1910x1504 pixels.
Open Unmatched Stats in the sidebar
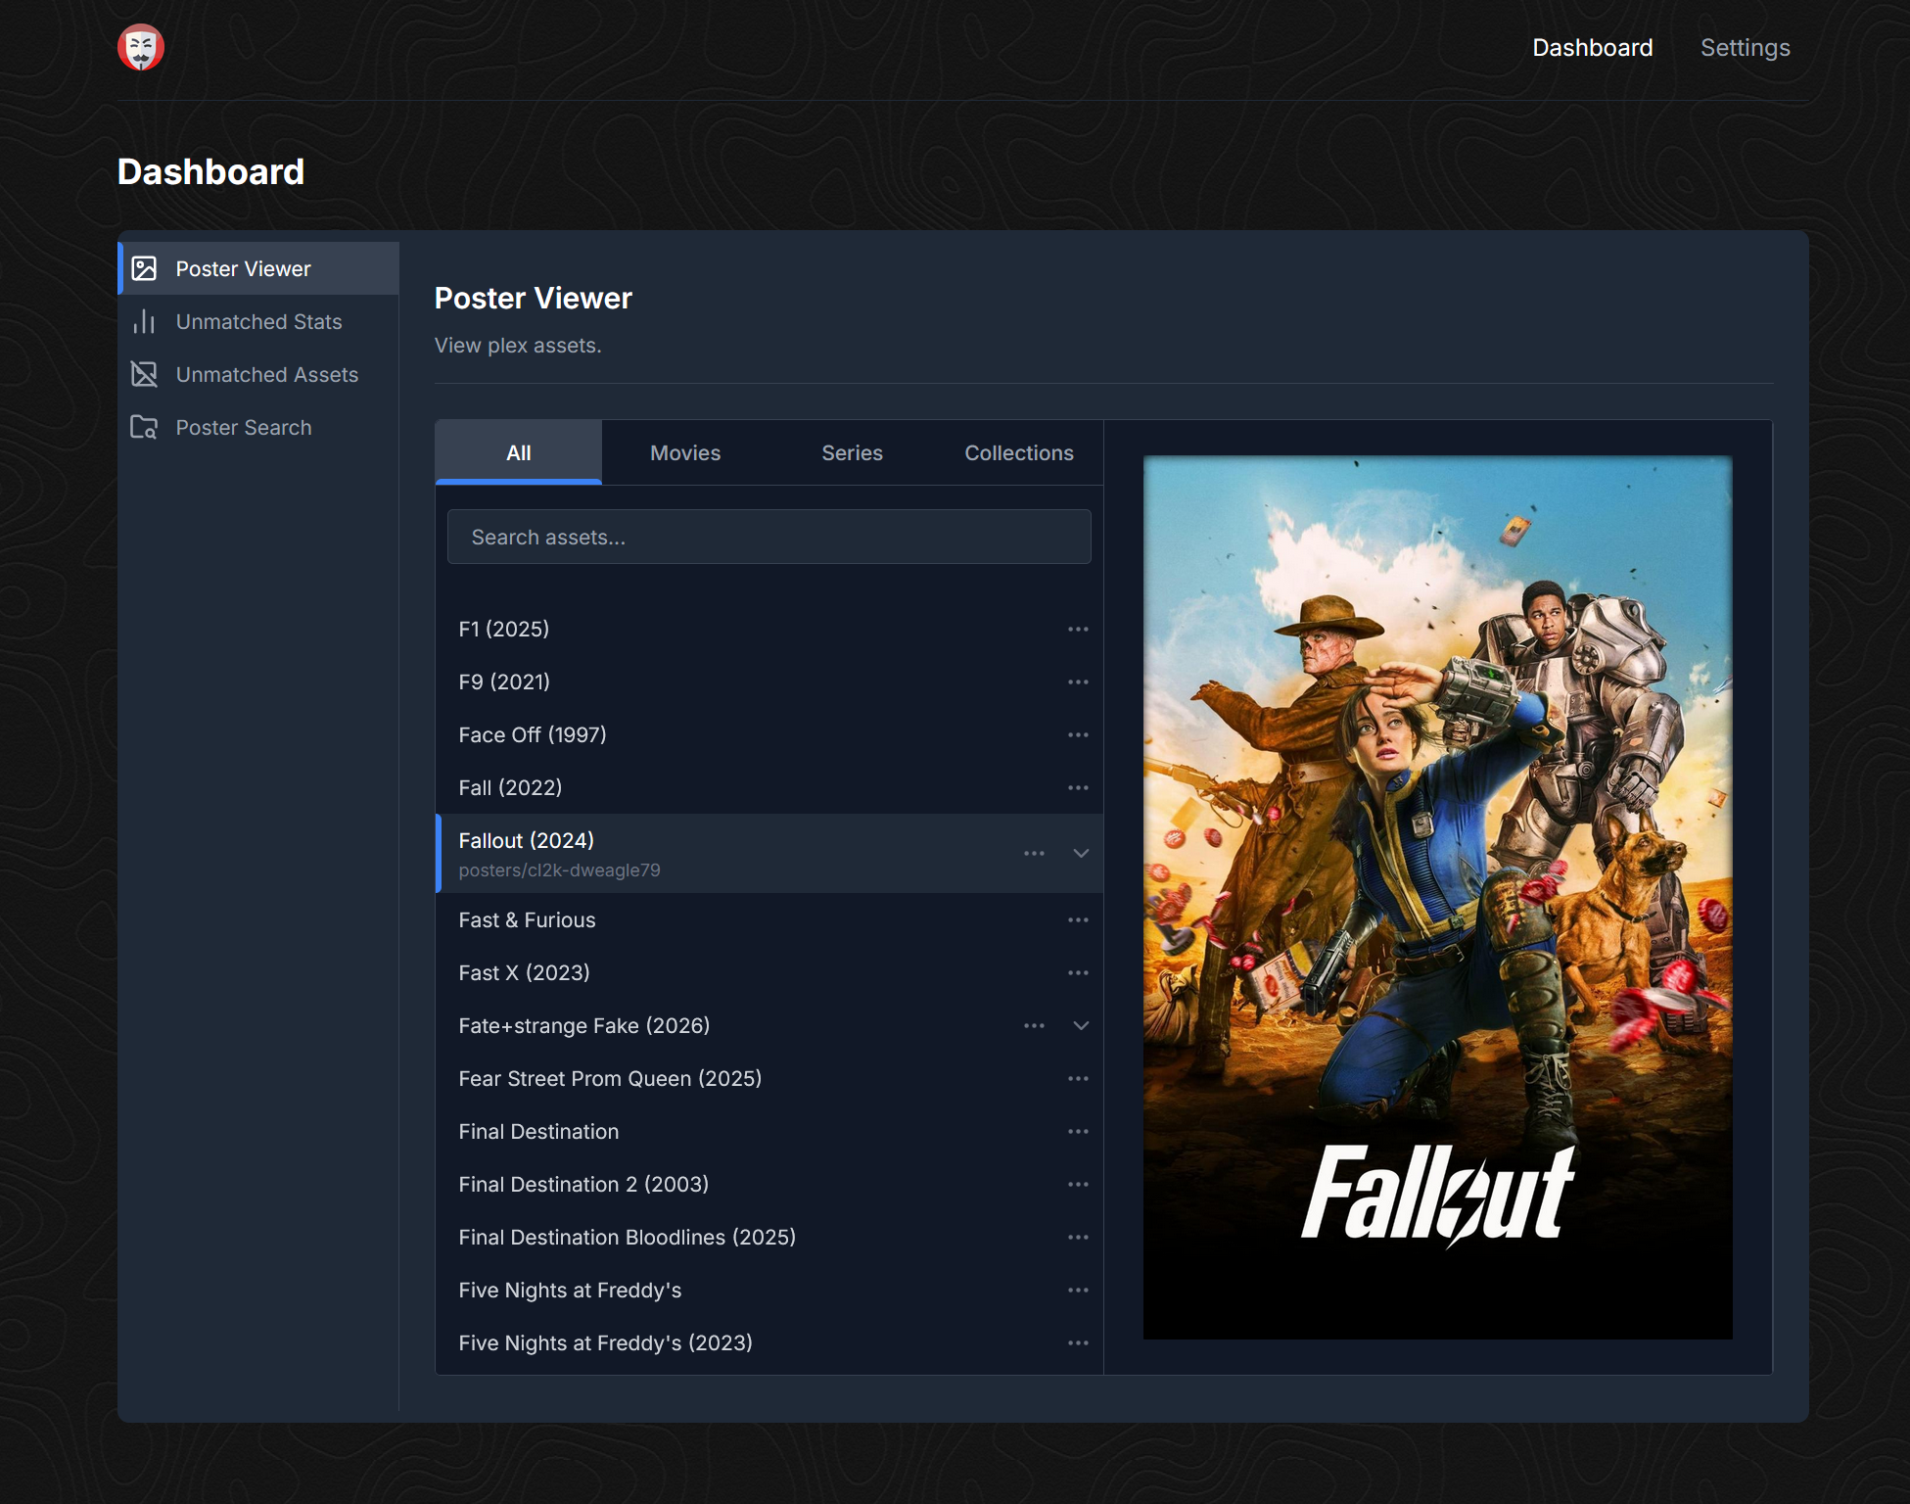pos(258,321)
